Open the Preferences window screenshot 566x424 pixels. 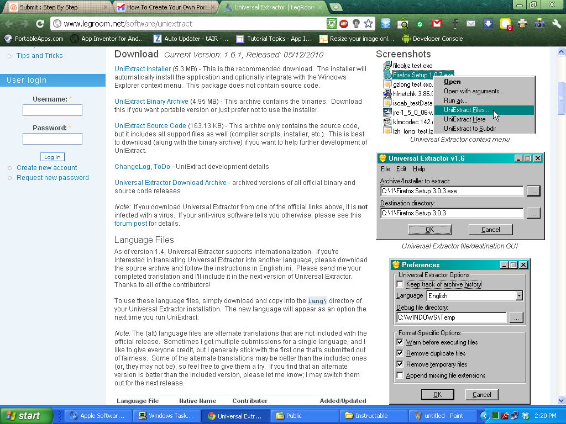(x=460, y=332)
